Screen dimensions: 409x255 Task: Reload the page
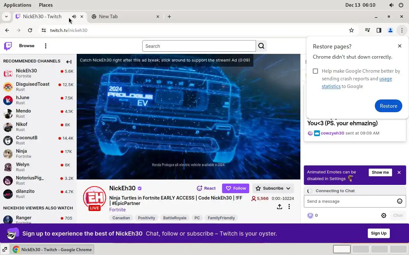click(30, 30)
